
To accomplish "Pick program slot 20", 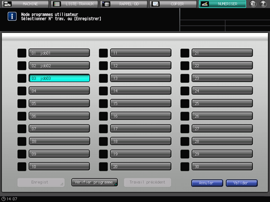I will (140, 167).
